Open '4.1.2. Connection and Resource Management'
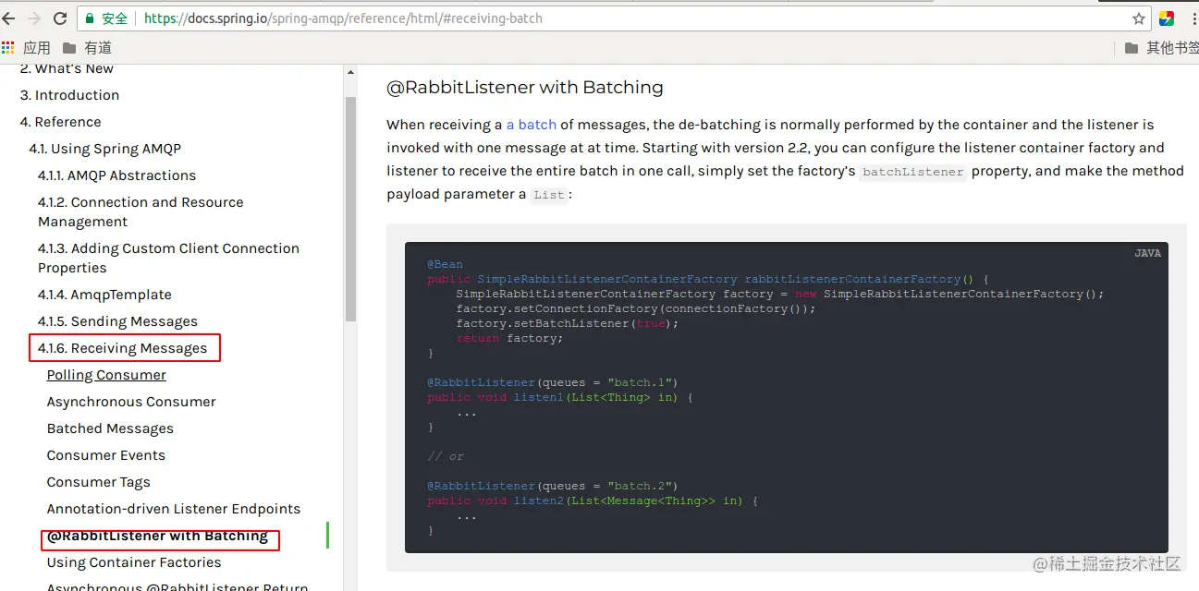Image resolution: width=1199 pixels, height=591 pixels. (x=141, y=211)
